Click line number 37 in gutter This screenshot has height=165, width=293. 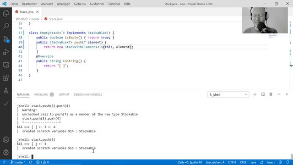20,33
